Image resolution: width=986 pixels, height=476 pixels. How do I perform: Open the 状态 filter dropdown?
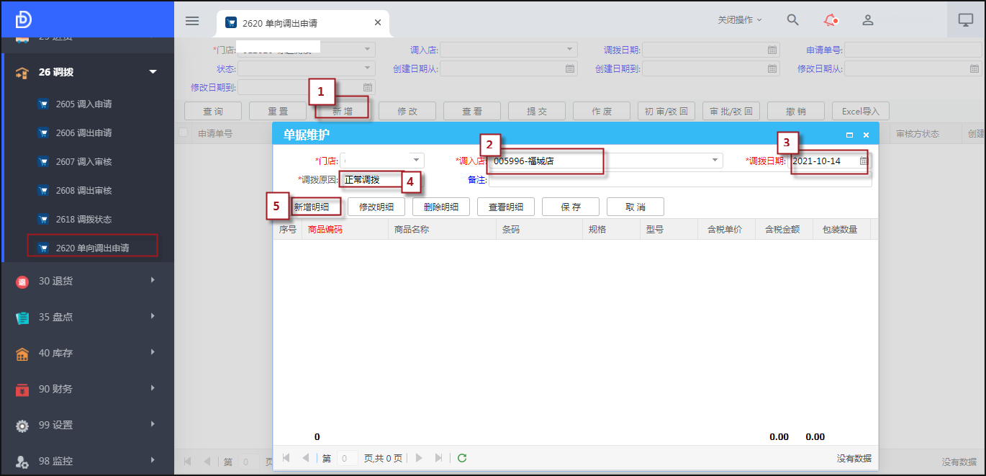pos(368,68)
